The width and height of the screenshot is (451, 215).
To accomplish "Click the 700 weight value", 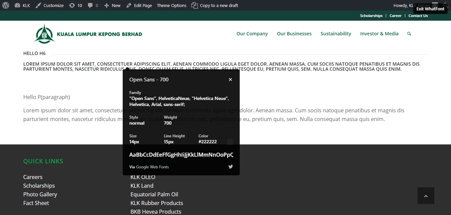I will coord(168,123).
